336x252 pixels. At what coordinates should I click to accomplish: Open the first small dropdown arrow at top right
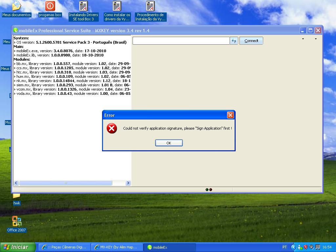pos(303,39)
